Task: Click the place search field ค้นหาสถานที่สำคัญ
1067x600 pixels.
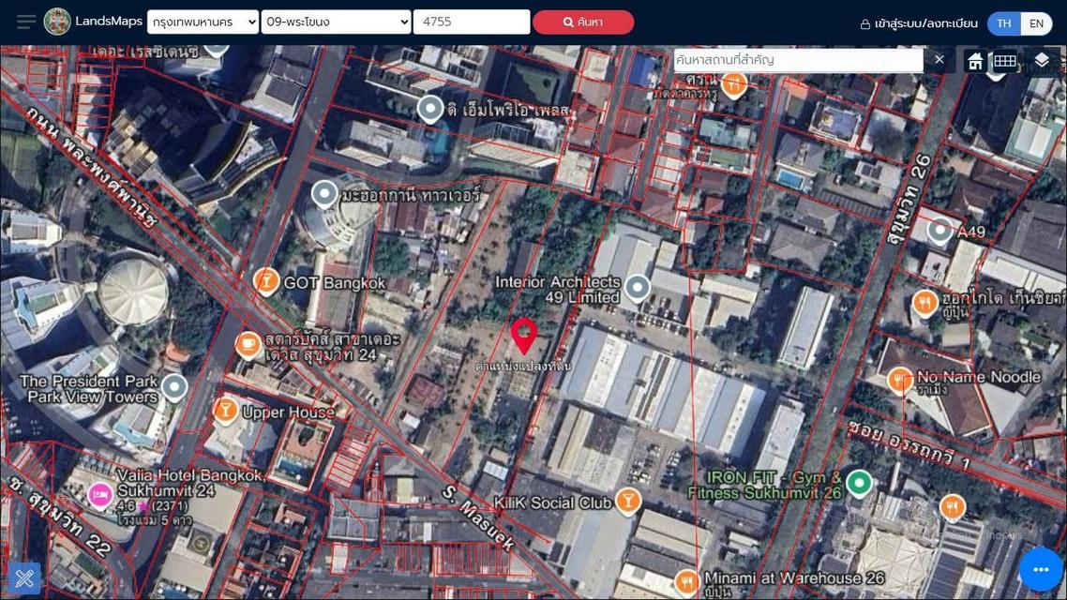Action: [797, 59]
